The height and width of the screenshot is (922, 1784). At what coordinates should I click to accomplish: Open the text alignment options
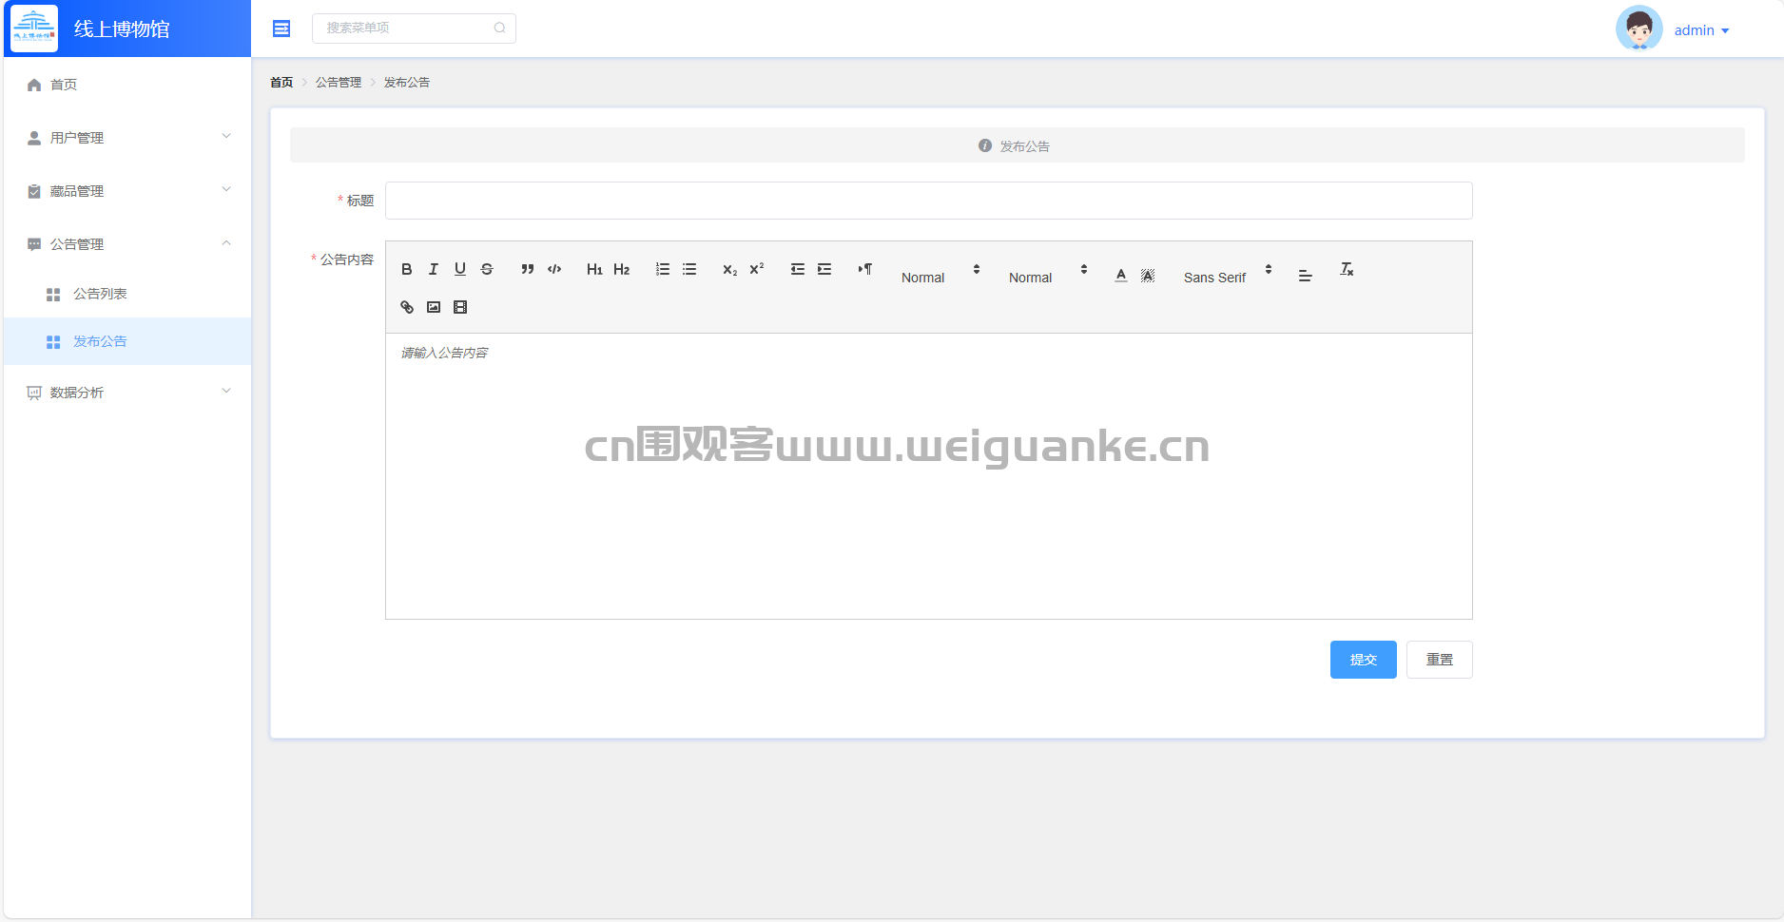1306,275
